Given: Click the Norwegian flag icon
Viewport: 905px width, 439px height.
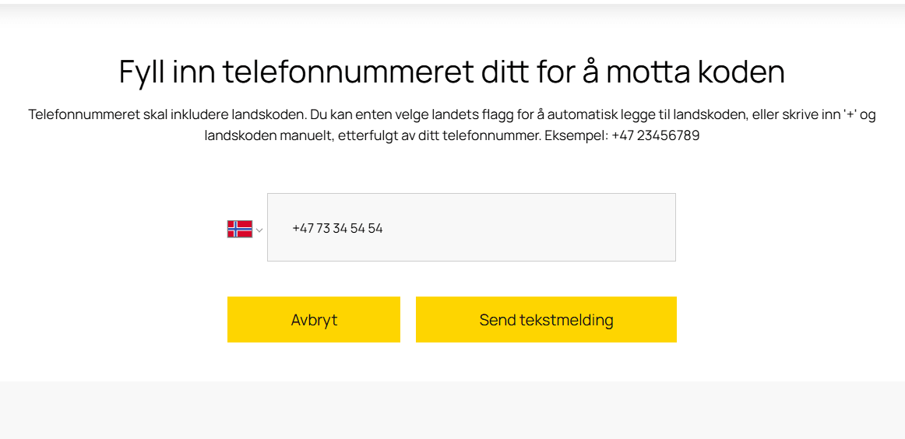Looking at the screenshot, I should [240, 229].
